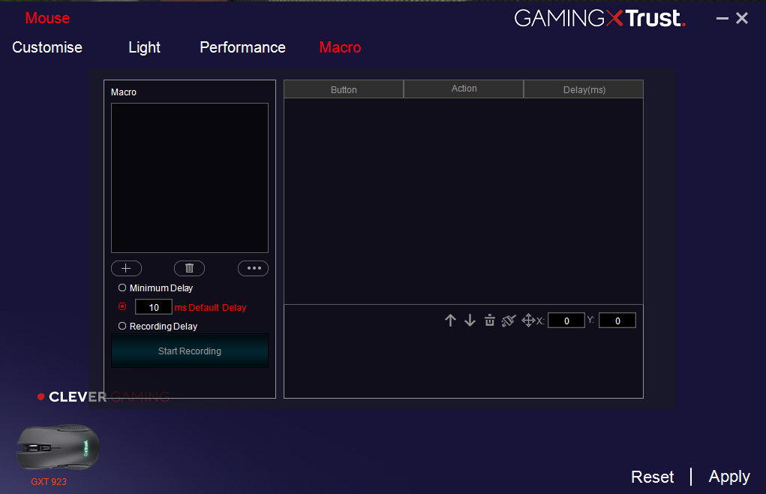Click Reset at the bottom

[x=652, y=477]
